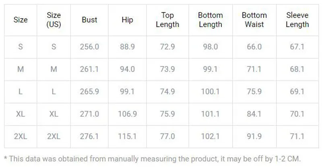This screenshot has height=167, width=322.
Task: Select the 115.1 hip measurement
Action: [x=127, y=136]
